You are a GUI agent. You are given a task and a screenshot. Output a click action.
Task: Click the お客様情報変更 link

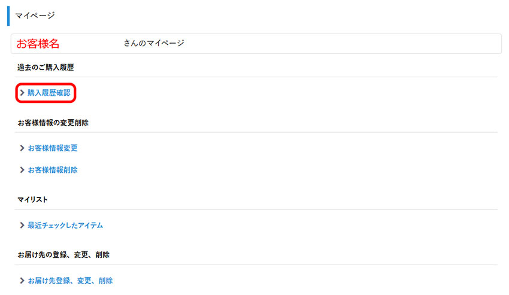click(x=53, y=148)
